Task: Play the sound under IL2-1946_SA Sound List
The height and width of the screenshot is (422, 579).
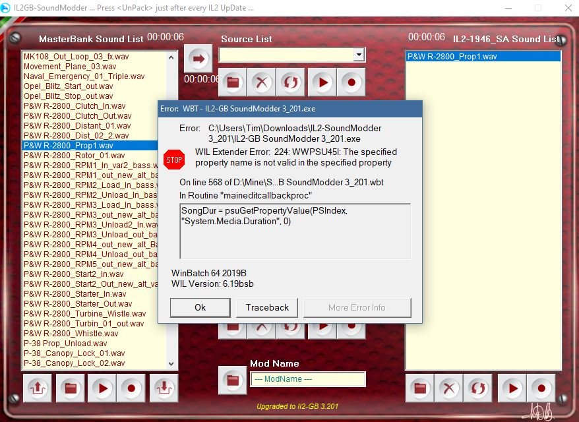Action: pyautogui.click(x=512, y=388)
